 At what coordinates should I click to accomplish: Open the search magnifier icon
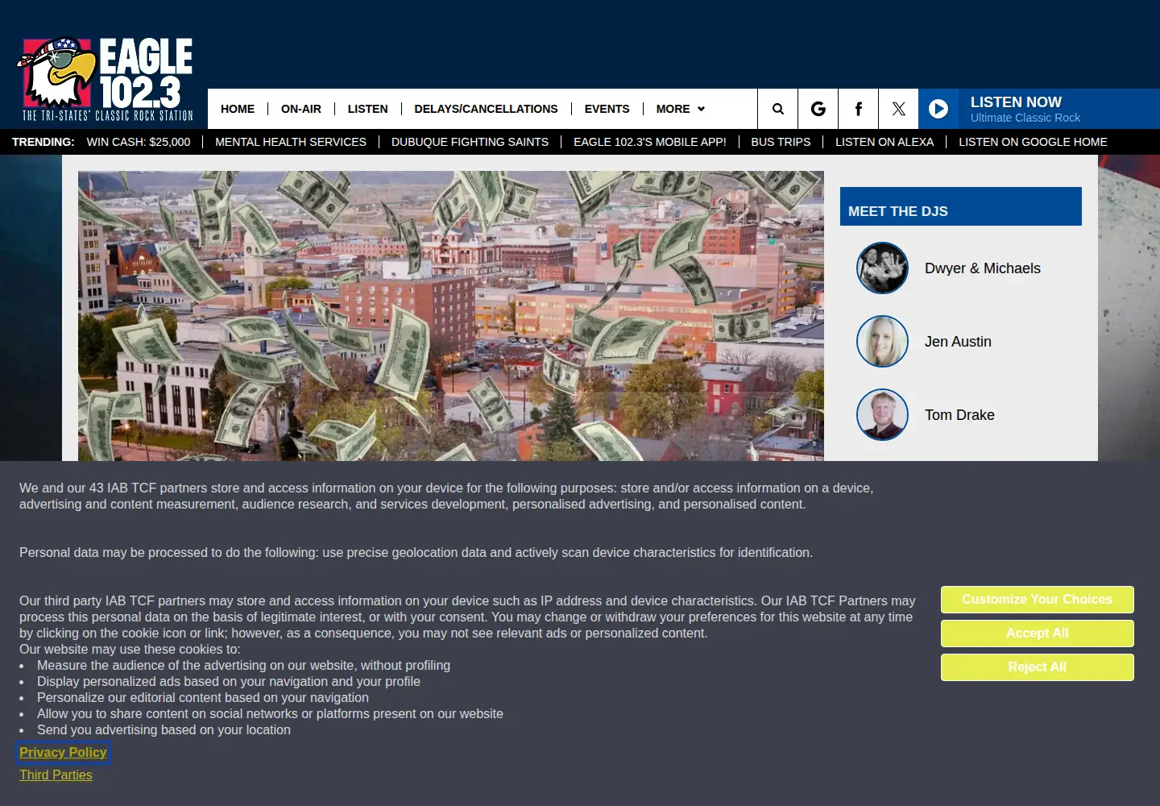(x=777, y=109)
